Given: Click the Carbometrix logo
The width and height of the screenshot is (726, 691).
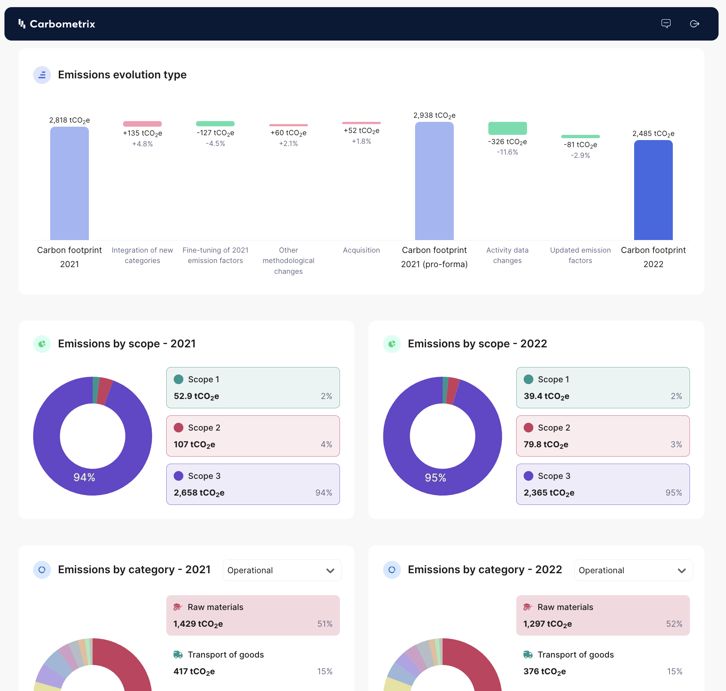Looking at the screenshot, I should [x=57, y=24].
